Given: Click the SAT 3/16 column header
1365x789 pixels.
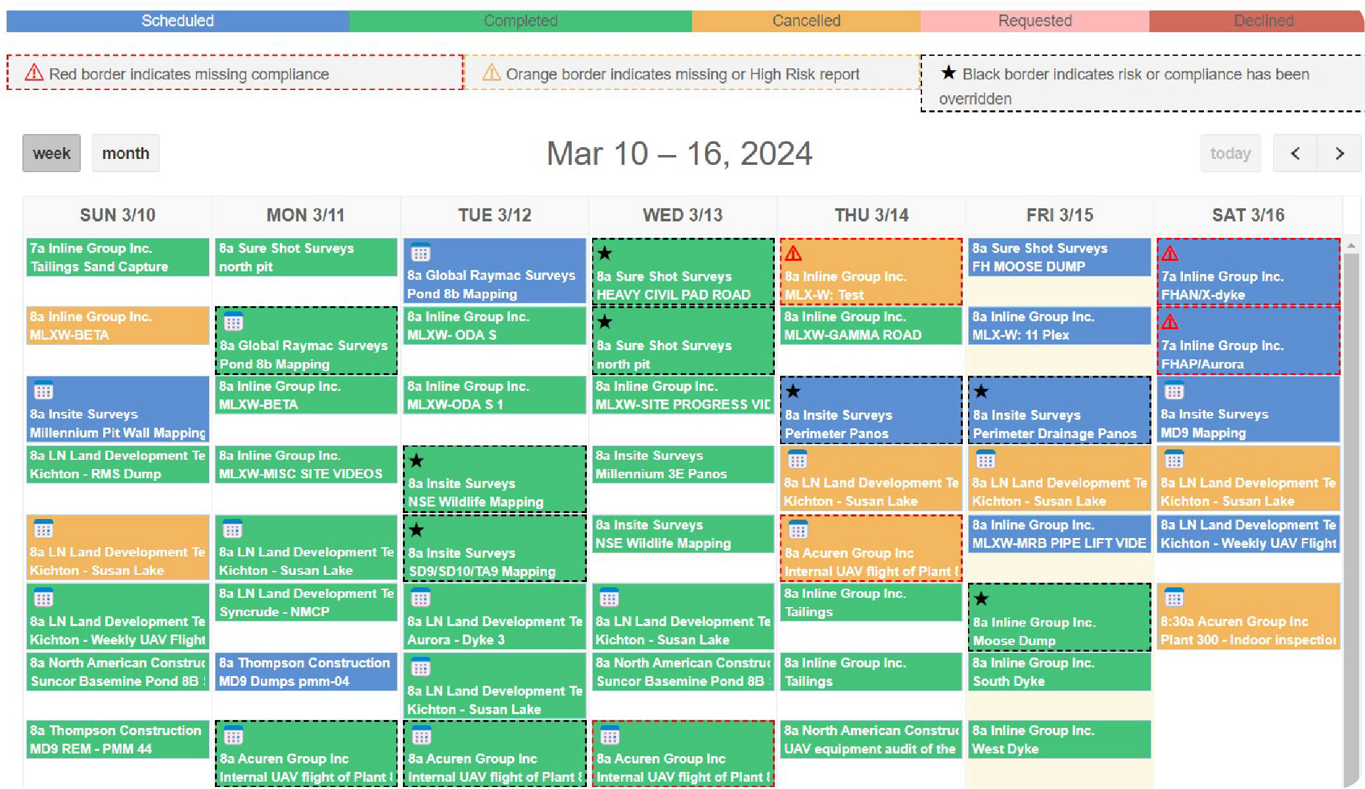Looking at the screenshot, I should tap(1248, 215).
